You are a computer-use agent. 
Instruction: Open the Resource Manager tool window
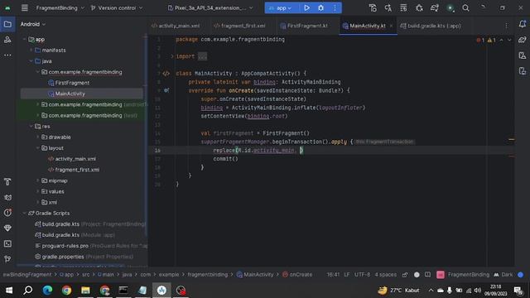point(7,40)
